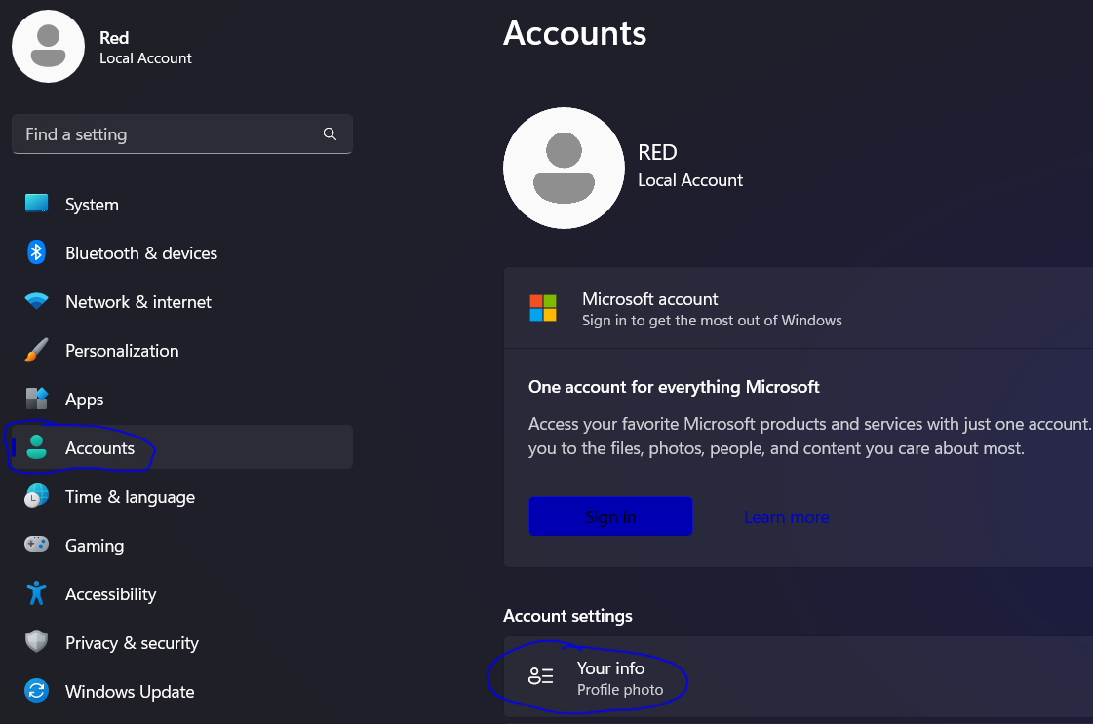Click the Accessibility figure icon

pyautogui.click(x=36, y=593)
